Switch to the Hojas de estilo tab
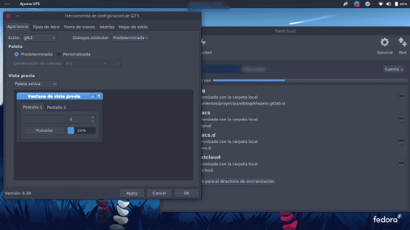The height and width of the screenshot is (230, 410). click(134, 27)
